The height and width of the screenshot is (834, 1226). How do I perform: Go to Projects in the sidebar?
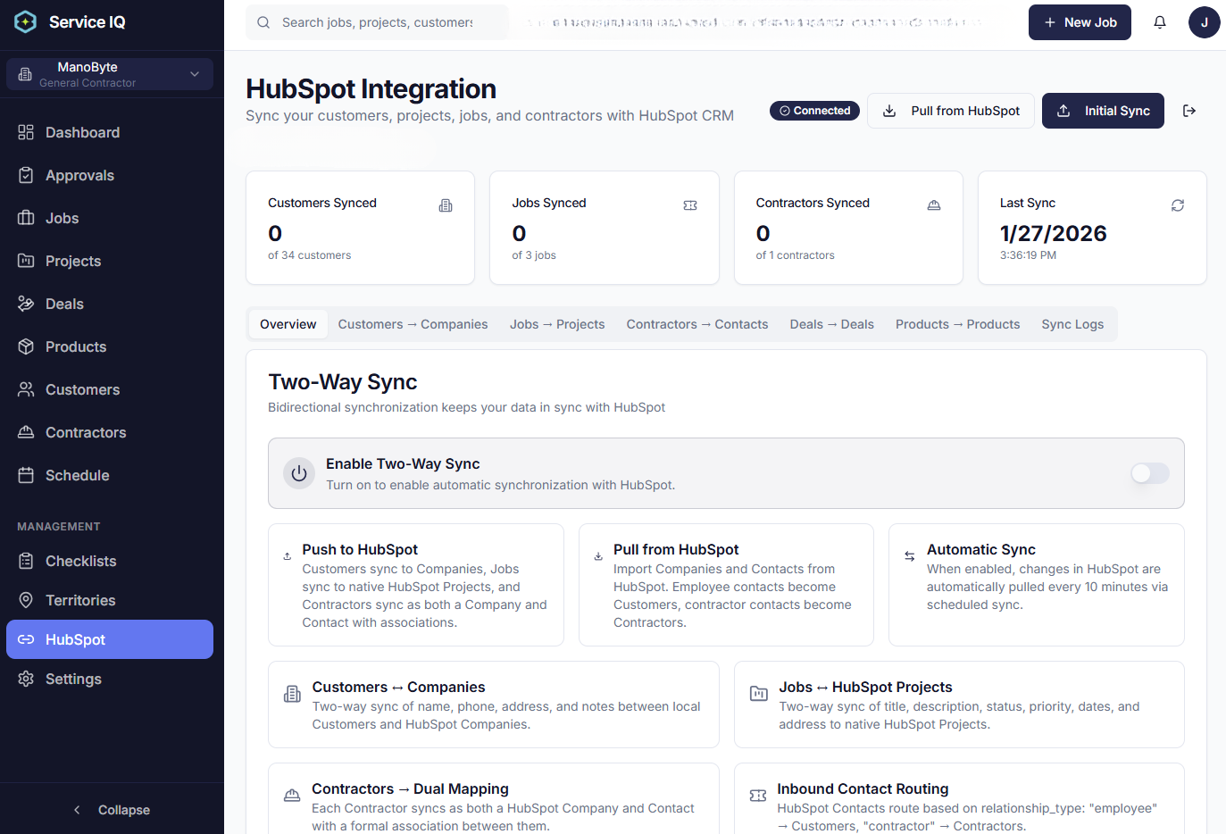pos(110,261)
